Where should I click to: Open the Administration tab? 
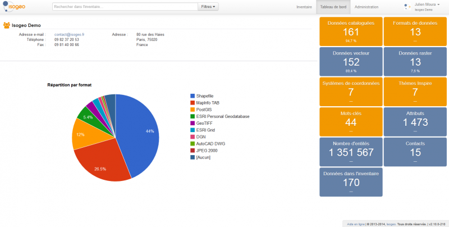(x=366, y=7)
